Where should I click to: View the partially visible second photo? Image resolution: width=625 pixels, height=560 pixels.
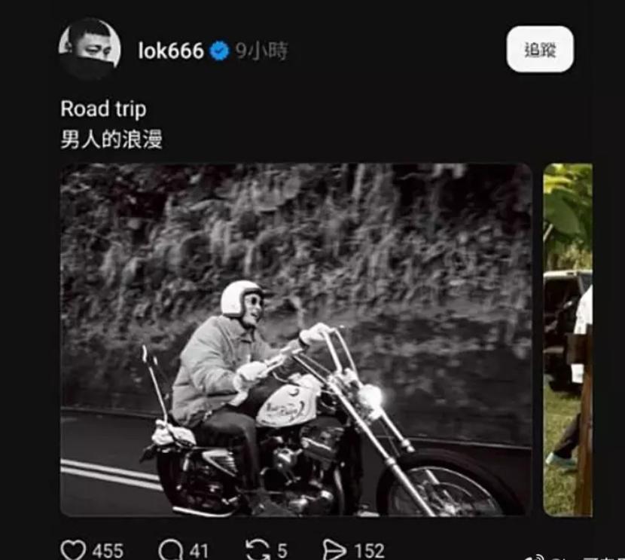tap(569, 339)
